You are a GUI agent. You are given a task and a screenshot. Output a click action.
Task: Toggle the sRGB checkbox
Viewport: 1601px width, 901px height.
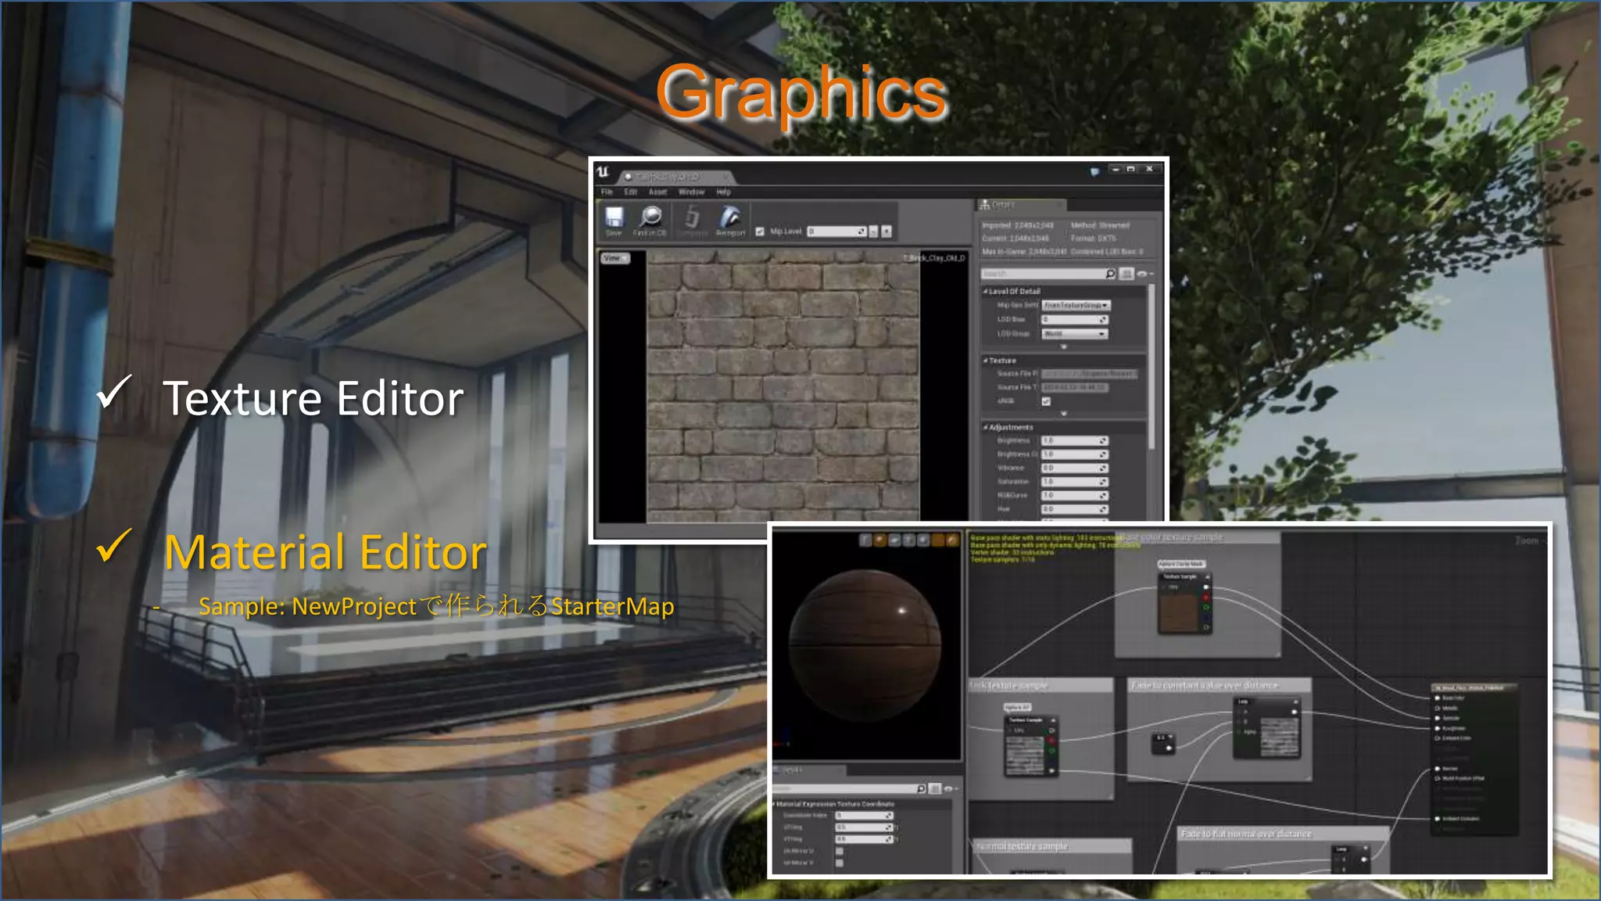1046,401
